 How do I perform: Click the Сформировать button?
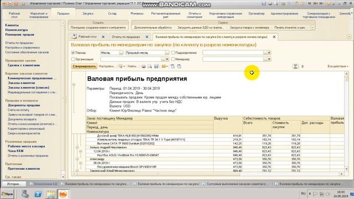point(85,66)
